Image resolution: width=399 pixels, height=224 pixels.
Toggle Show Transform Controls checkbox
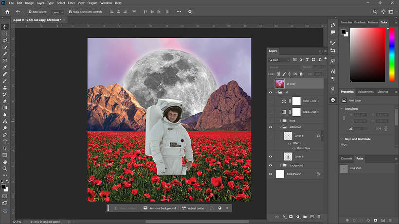tap(71, 12)
